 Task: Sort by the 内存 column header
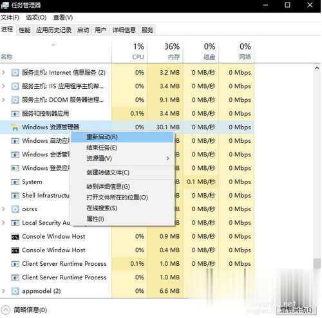tap(166, 51)
